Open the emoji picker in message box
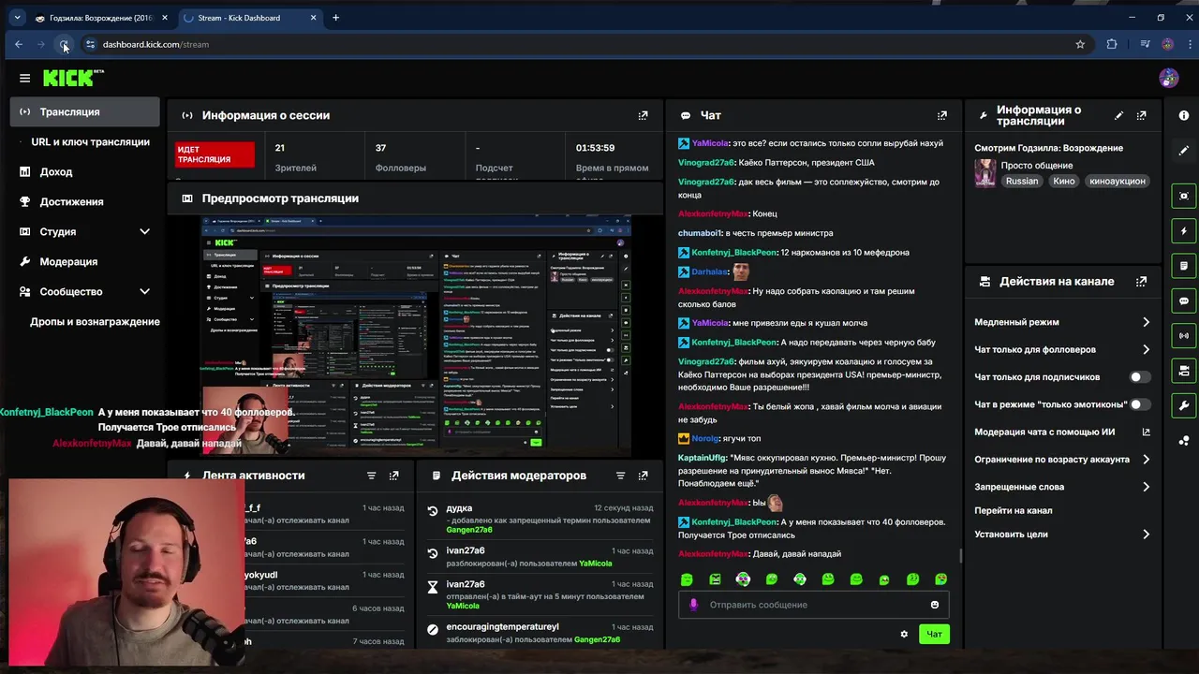The width and height of the screenshot is (1199, 674). coord(935,605)
